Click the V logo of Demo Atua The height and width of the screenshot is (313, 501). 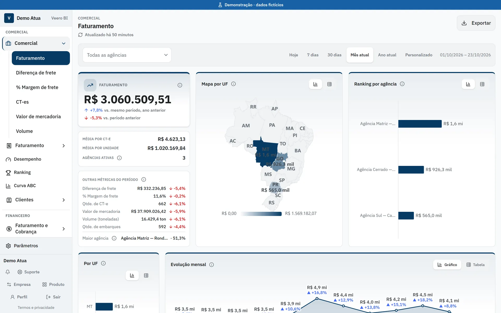pyautogui.click(x=9, y=18)
